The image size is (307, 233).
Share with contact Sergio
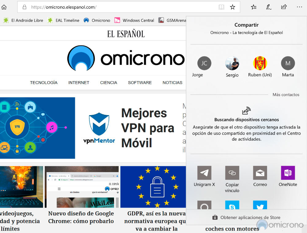point(232,67)
